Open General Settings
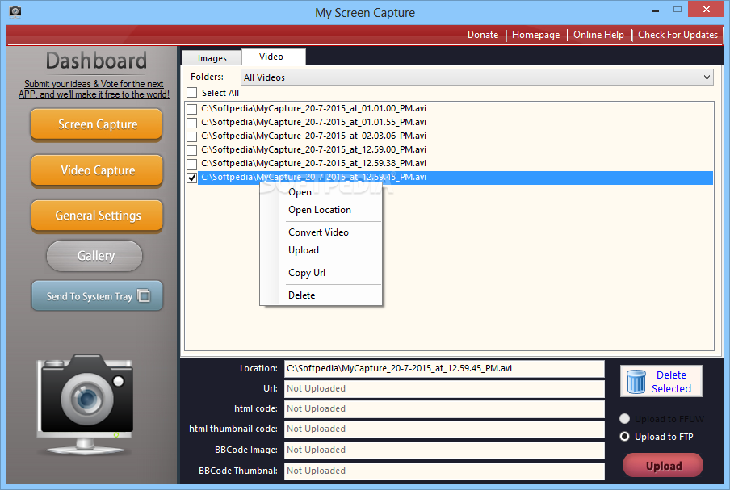This screenshot has height=490, width=730. pos(97,216)
